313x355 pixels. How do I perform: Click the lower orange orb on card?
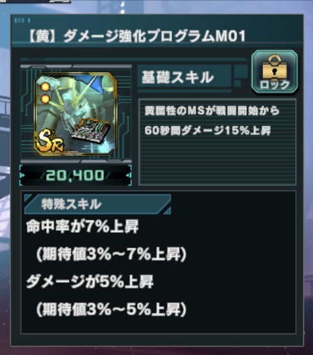45,99
